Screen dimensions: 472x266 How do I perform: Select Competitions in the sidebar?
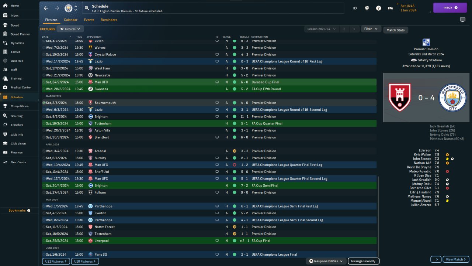coord(20,106)
